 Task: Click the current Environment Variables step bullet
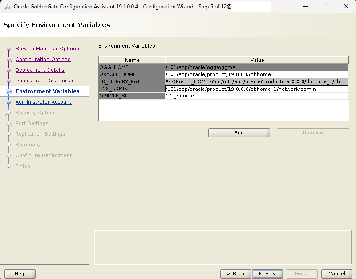pos(8,91)
